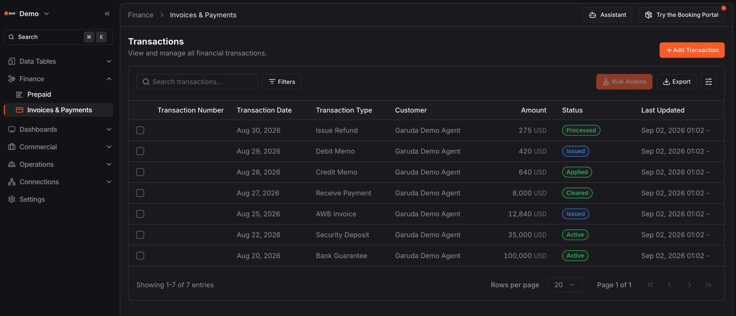Click the Belli logo at top left

[x=10, y=14]
